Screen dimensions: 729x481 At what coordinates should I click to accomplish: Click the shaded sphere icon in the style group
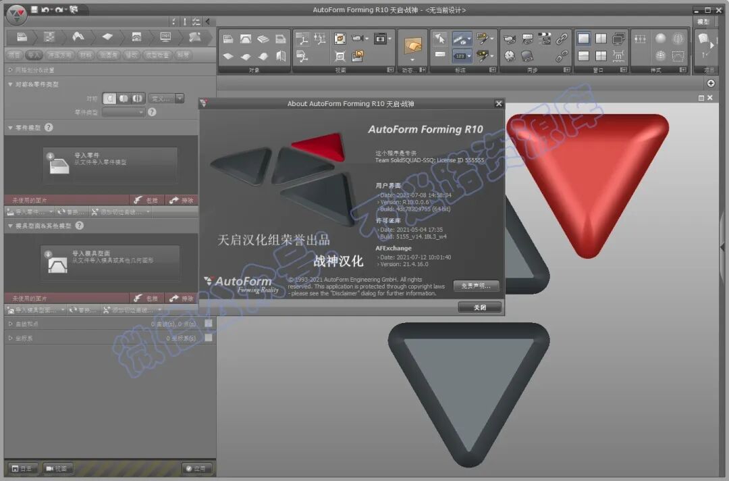pyautogui.click(x=660, y=39)
